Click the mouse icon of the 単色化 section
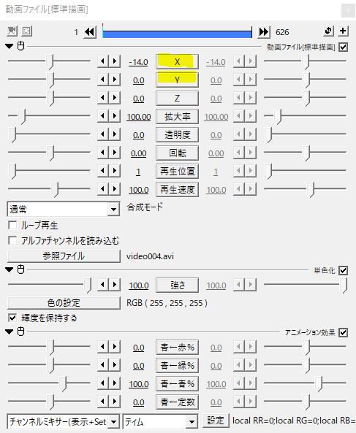 pos(20,269)
